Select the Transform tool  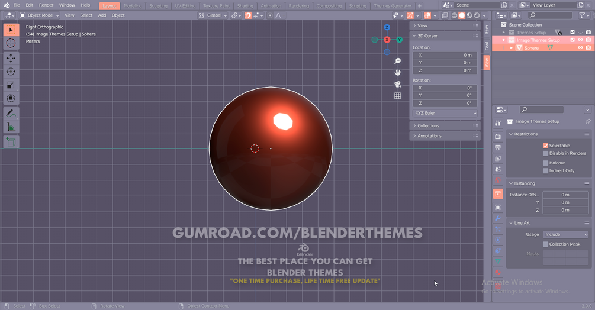11,98
